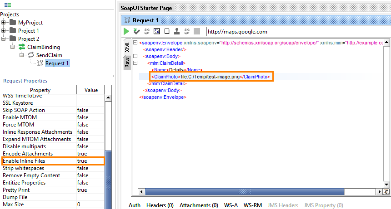Click the Property column header

click(40, 90)
